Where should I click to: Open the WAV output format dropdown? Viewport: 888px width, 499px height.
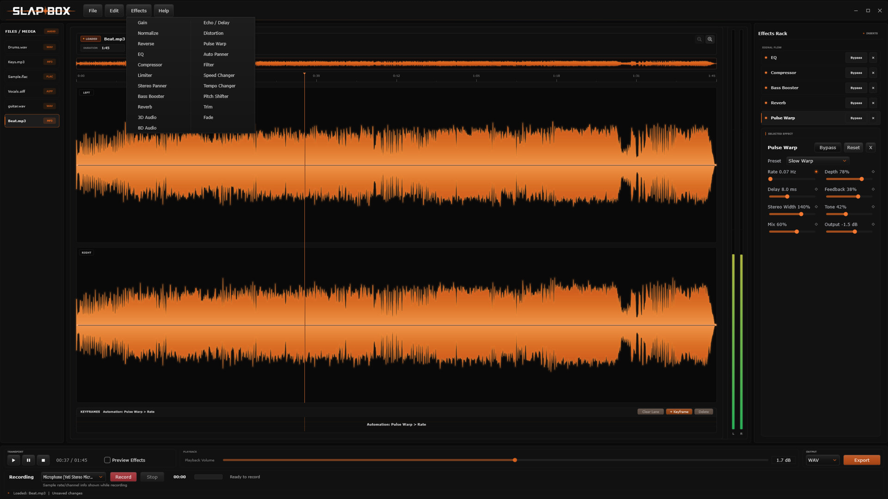click(x=822, y=460)
